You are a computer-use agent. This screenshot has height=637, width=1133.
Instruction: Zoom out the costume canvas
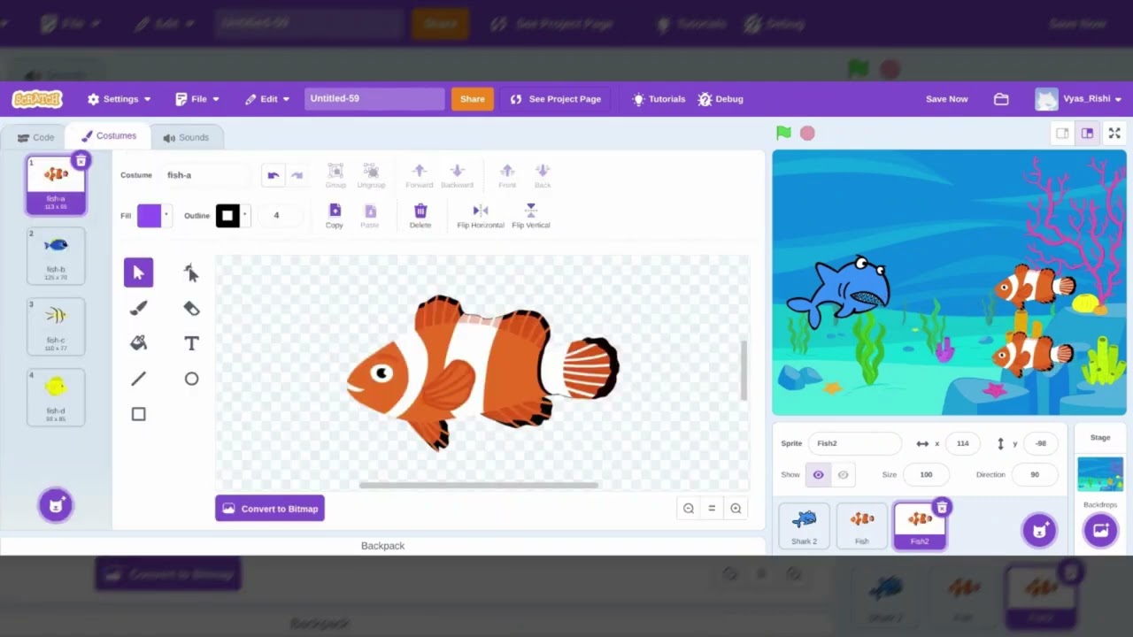tap(689, 508)
